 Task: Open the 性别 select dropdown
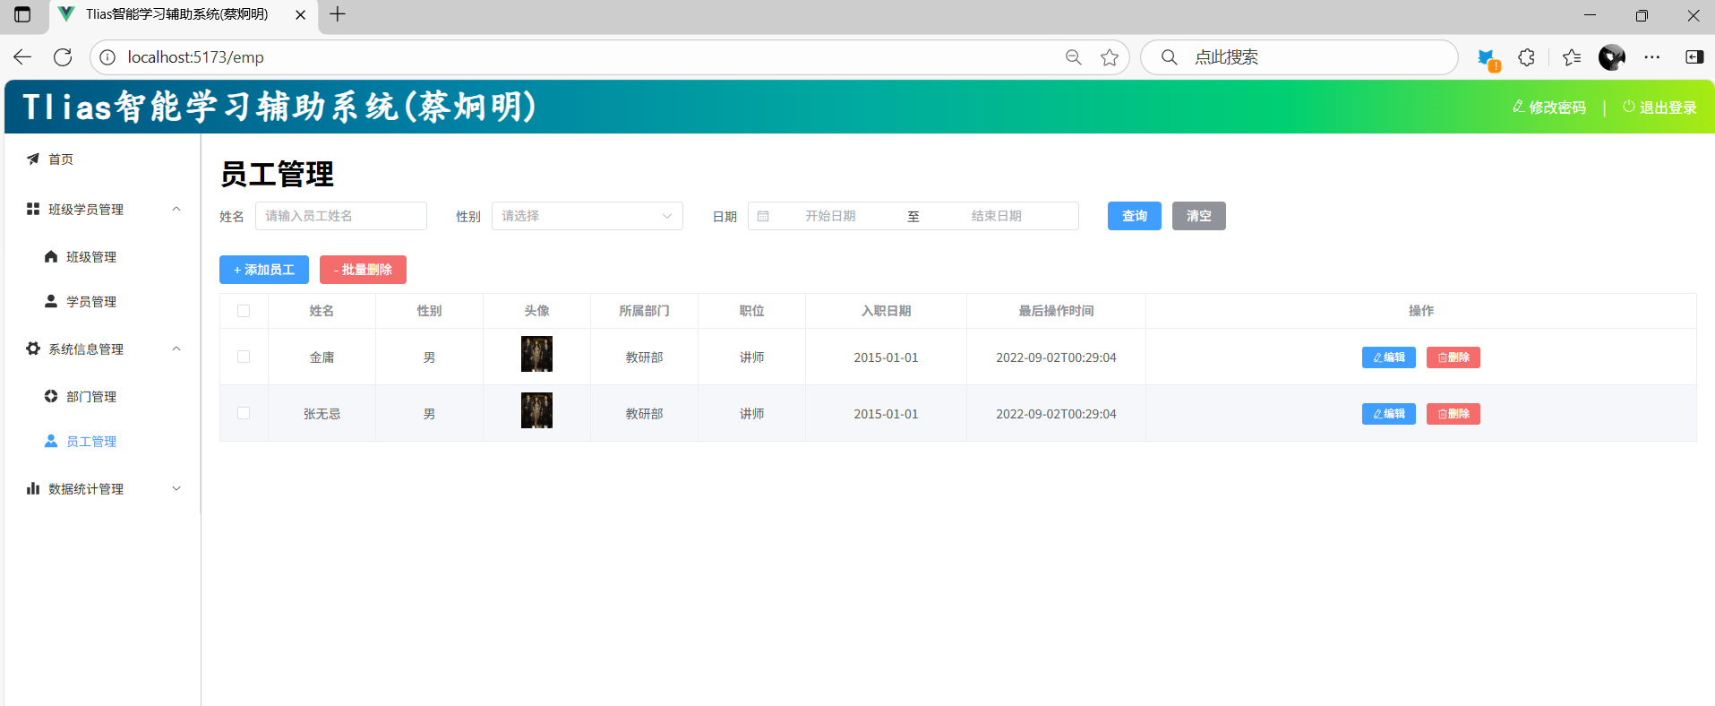tap(587, 216)
